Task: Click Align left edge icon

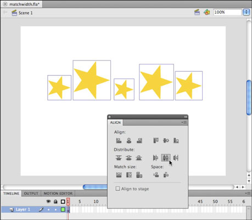Action: [119, 141]
